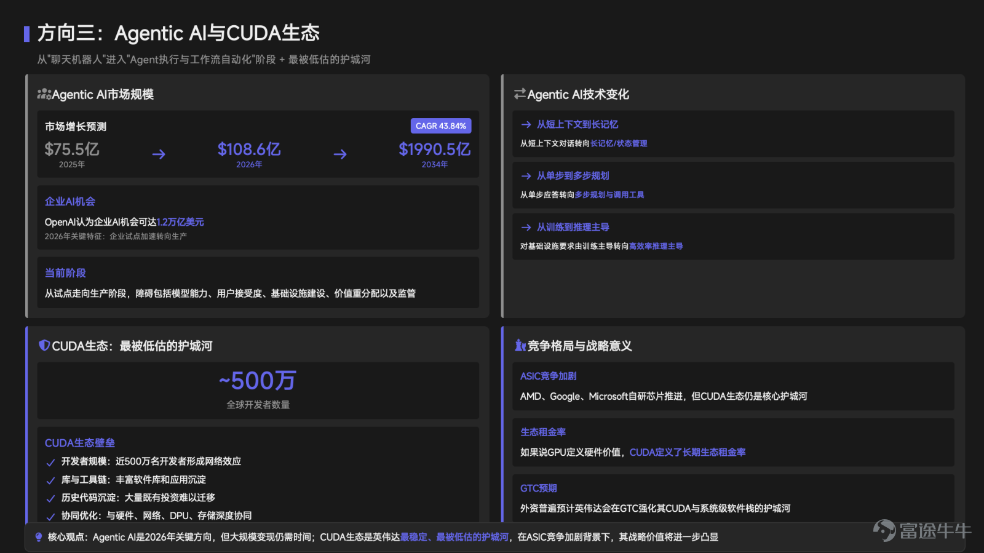
Task: Click the swap-arrows icon beside Agentic AI技术变化
Action: click(x=520, y=94)
